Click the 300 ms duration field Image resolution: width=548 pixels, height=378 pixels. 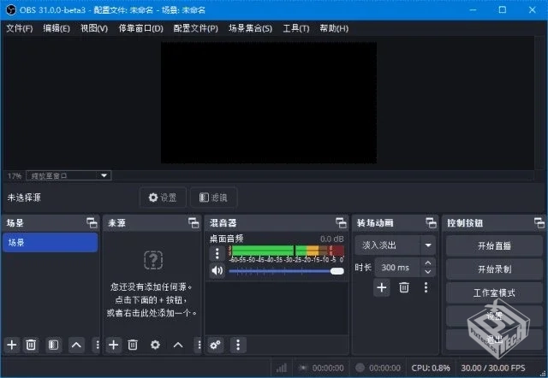coord(398,268)
